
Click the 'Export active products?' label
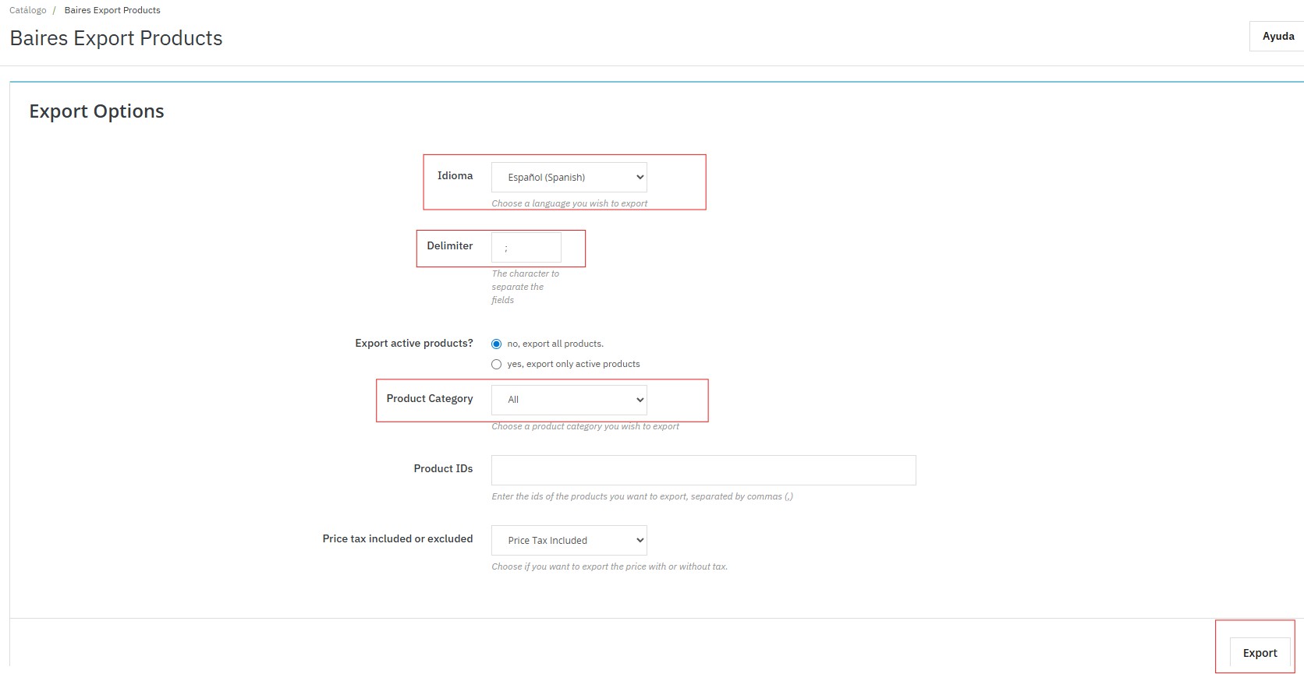(414, 343)
